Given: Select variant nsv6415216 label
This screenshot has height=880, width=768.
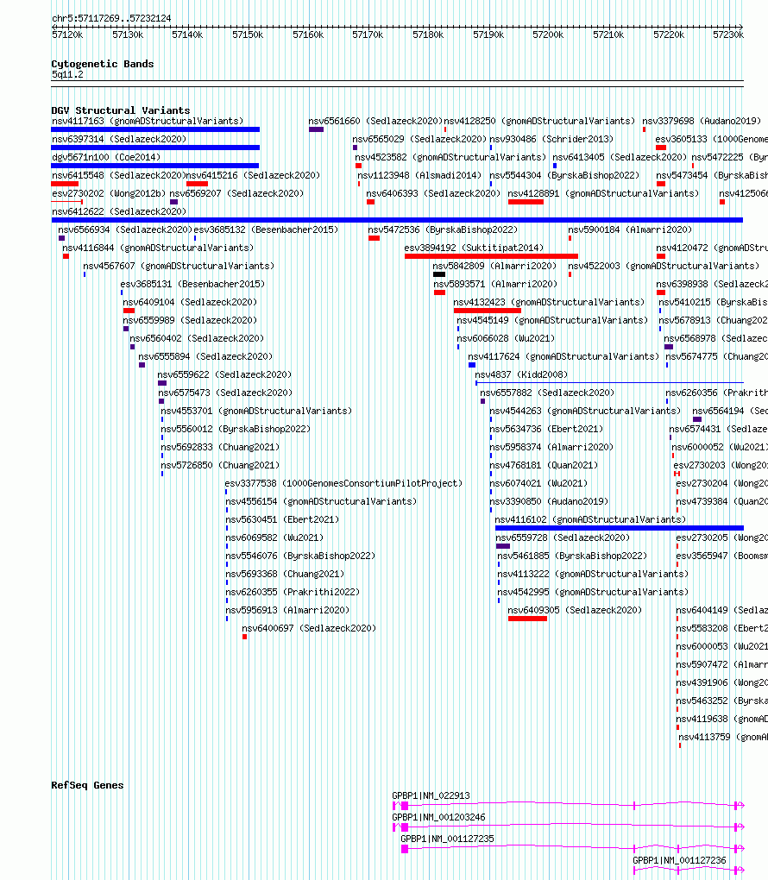Looking at the screenshot, I should [x=253, y=176].
